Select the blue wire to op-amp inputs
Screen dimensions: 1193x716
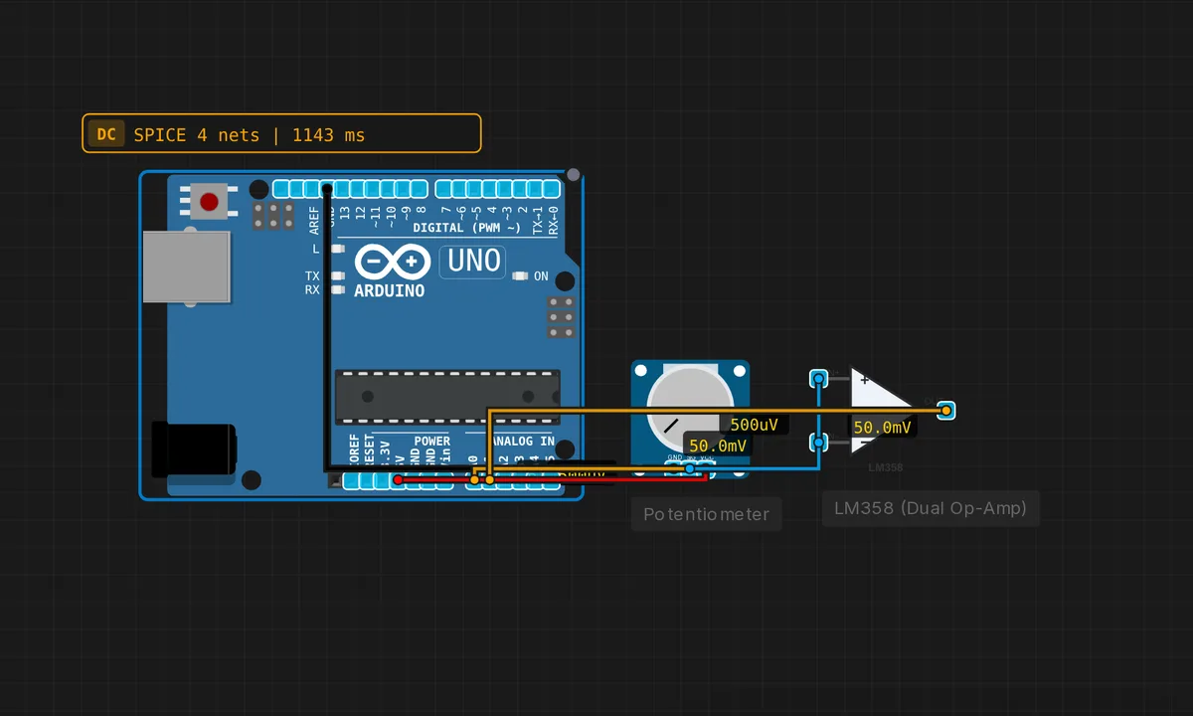818,411
